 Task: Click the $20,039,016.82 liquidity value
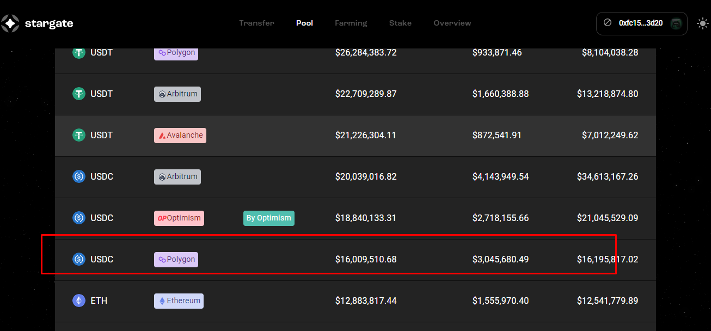coord(366,176)
